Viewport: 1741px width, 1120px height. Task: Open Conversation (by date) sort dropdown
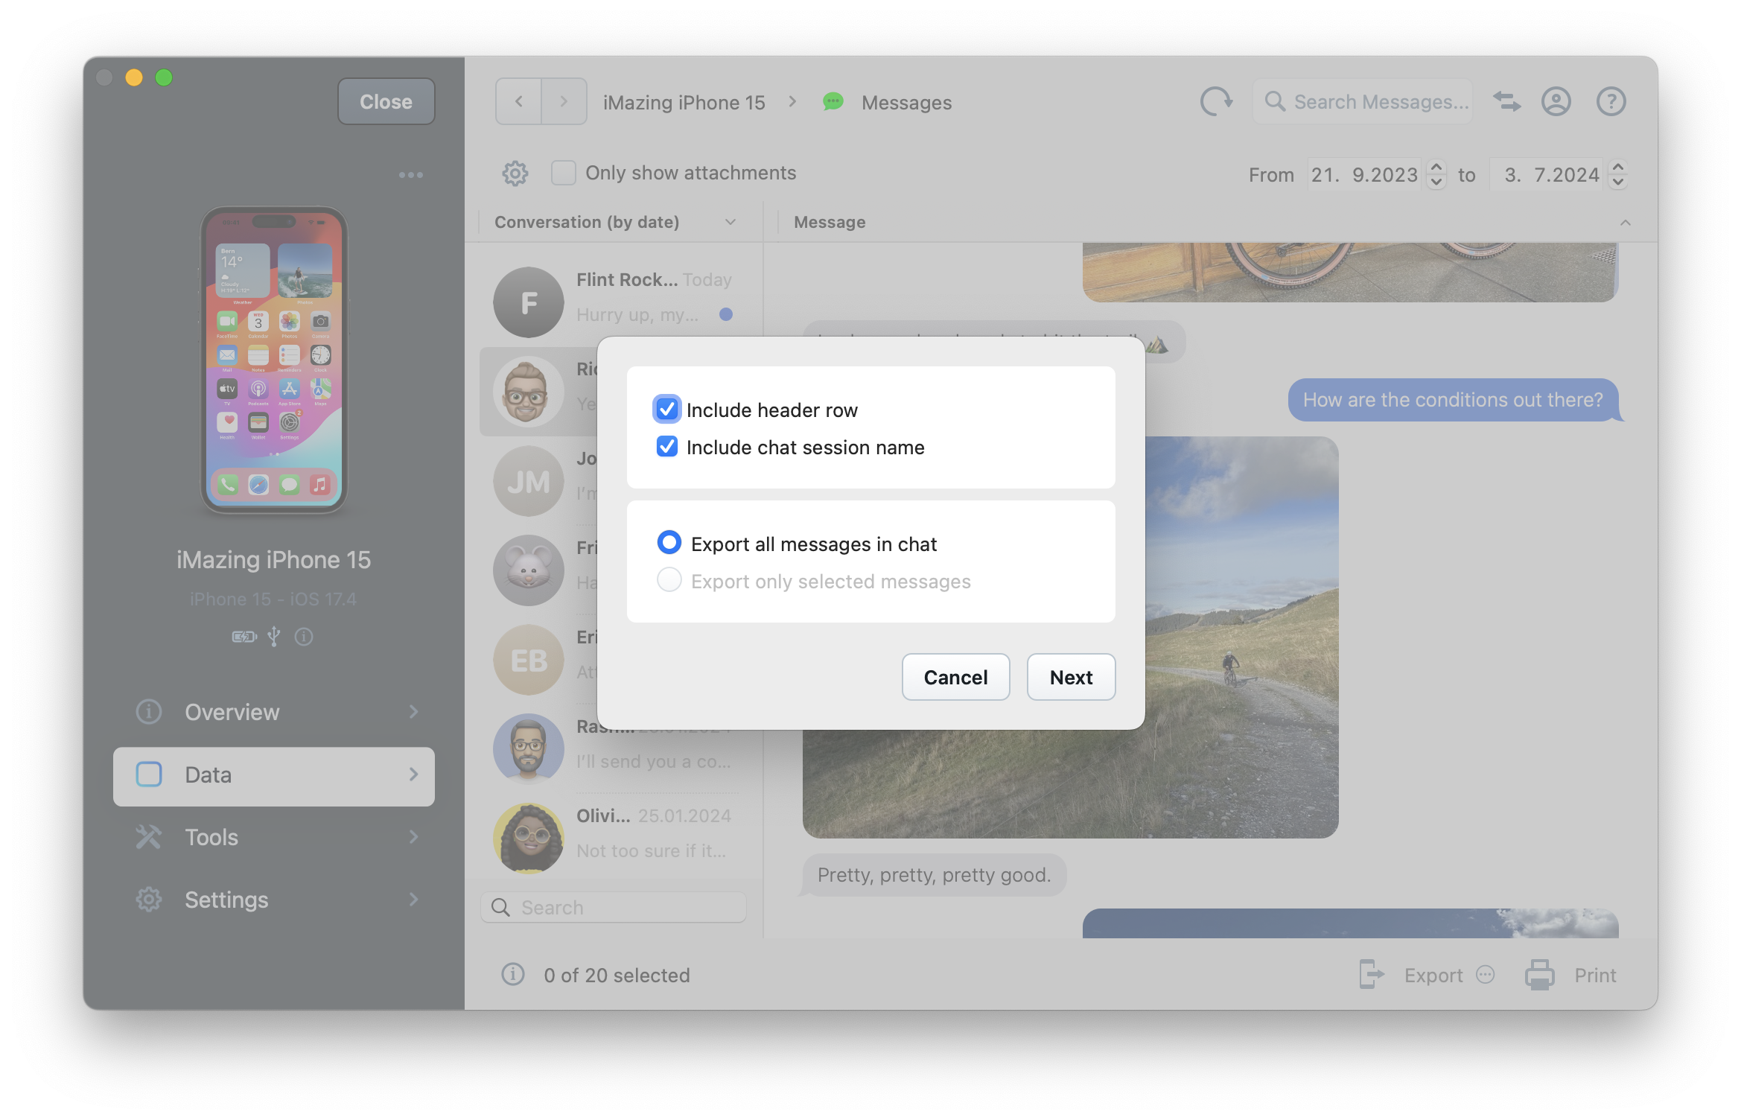click(x=731, y=222)
